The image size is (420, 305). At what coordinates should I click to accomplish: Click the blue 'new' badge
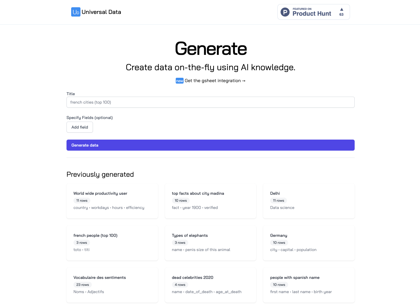(x=180, y=81)
